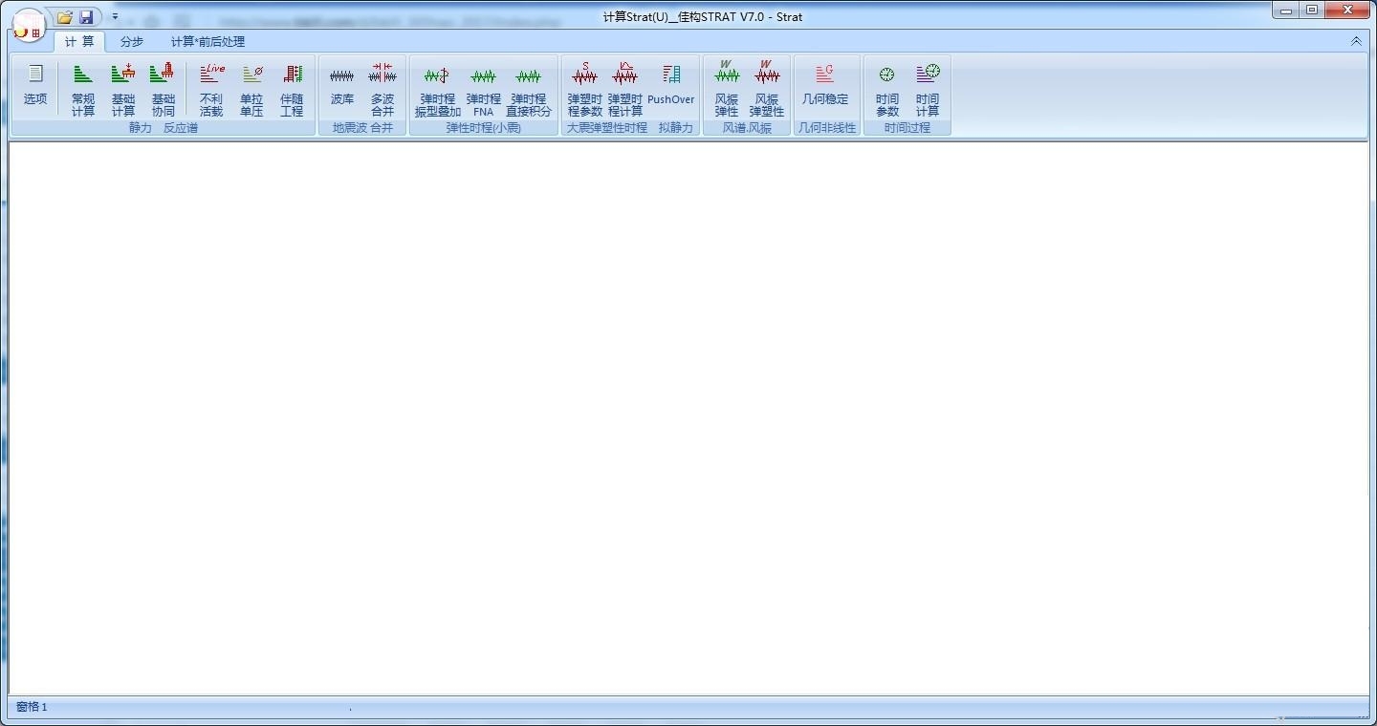Click the 窗格 1 status bar text
Screen dimensions: 1377x726
coord(32,707)
